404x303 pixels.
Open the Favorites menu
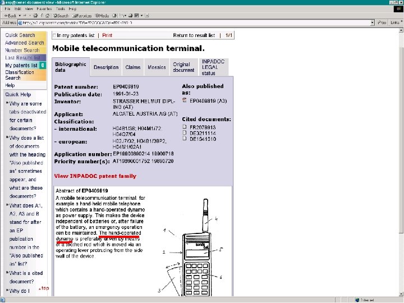click(x=44, y=8)
